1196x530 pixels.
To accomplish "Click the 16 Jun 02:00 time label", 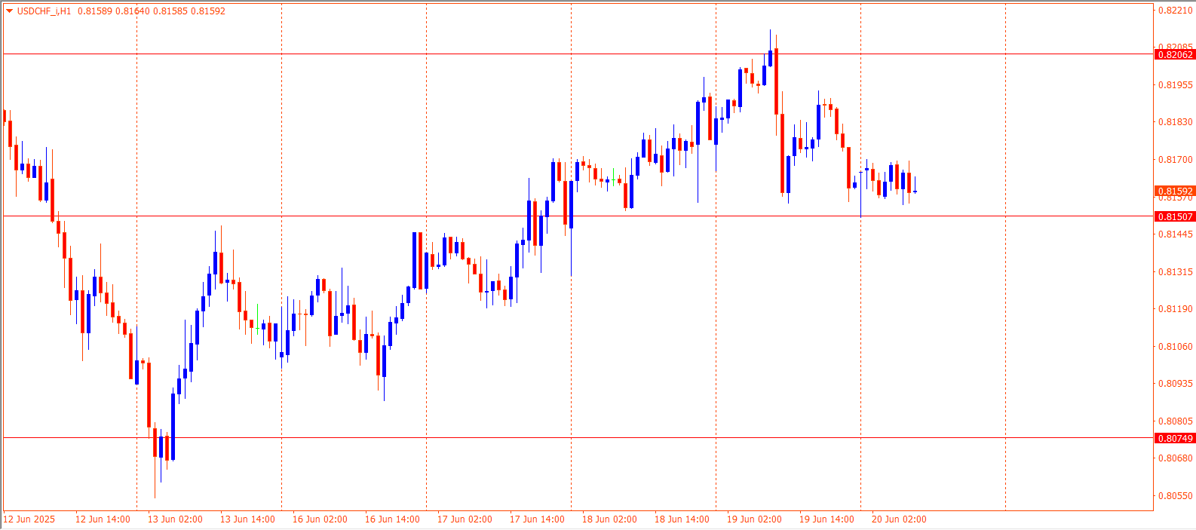I will (x=320, y=519).
